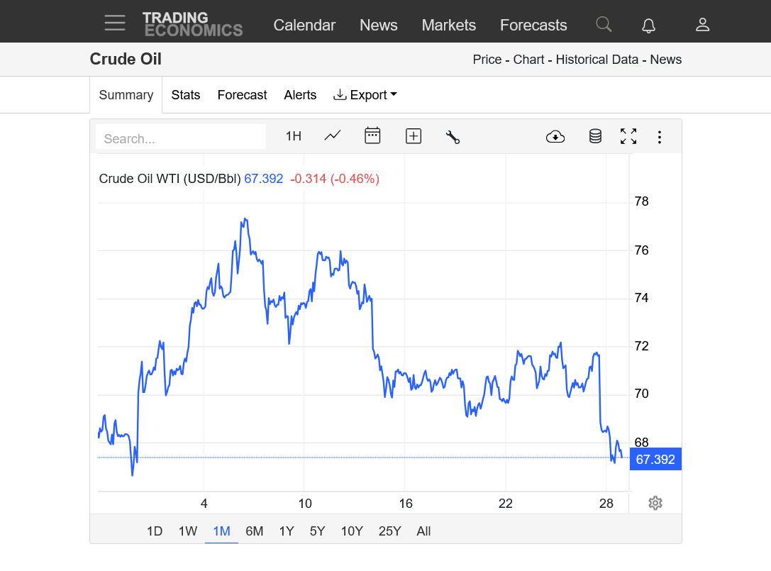
Task: Click the chart Search input field
Action: 181,138
